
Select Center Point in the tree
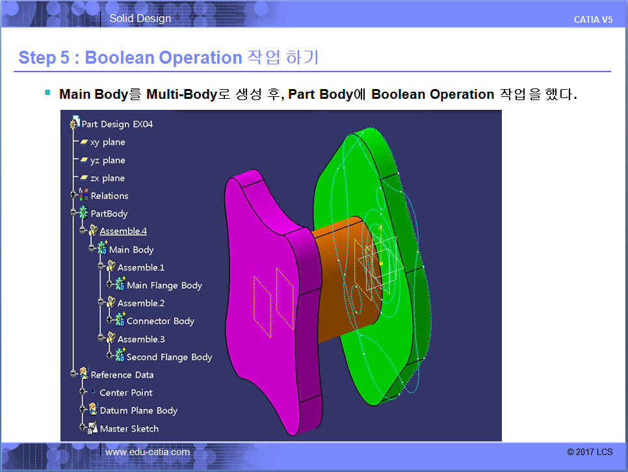click(126, 393)
